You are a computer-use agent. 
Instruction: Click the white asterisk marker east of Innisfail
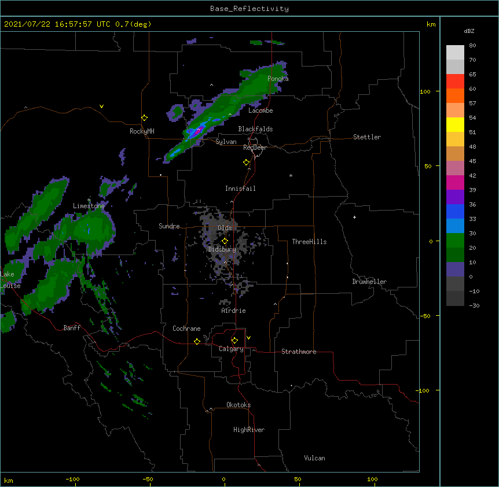(291, 175)
